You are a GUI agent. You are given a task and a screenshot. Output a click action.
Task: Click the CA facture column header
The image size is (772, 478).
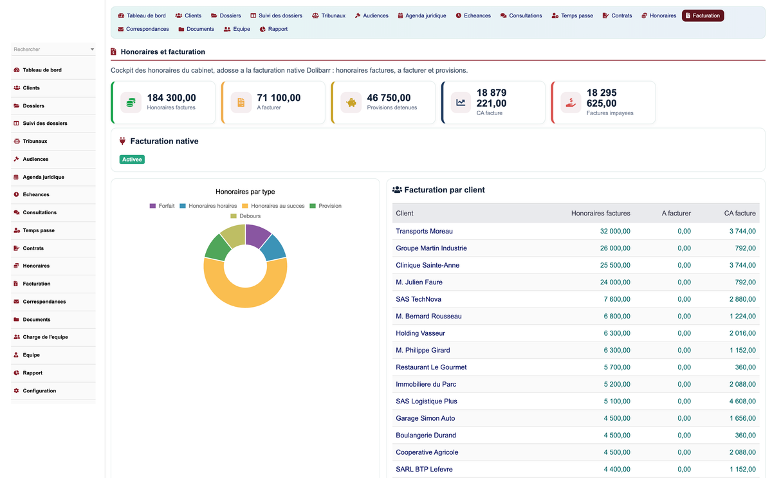[x=740, y=213]
